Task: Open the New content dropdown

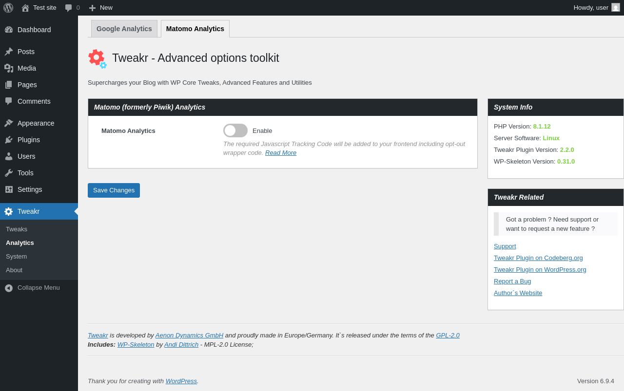Action: click(x=101, y=8)
